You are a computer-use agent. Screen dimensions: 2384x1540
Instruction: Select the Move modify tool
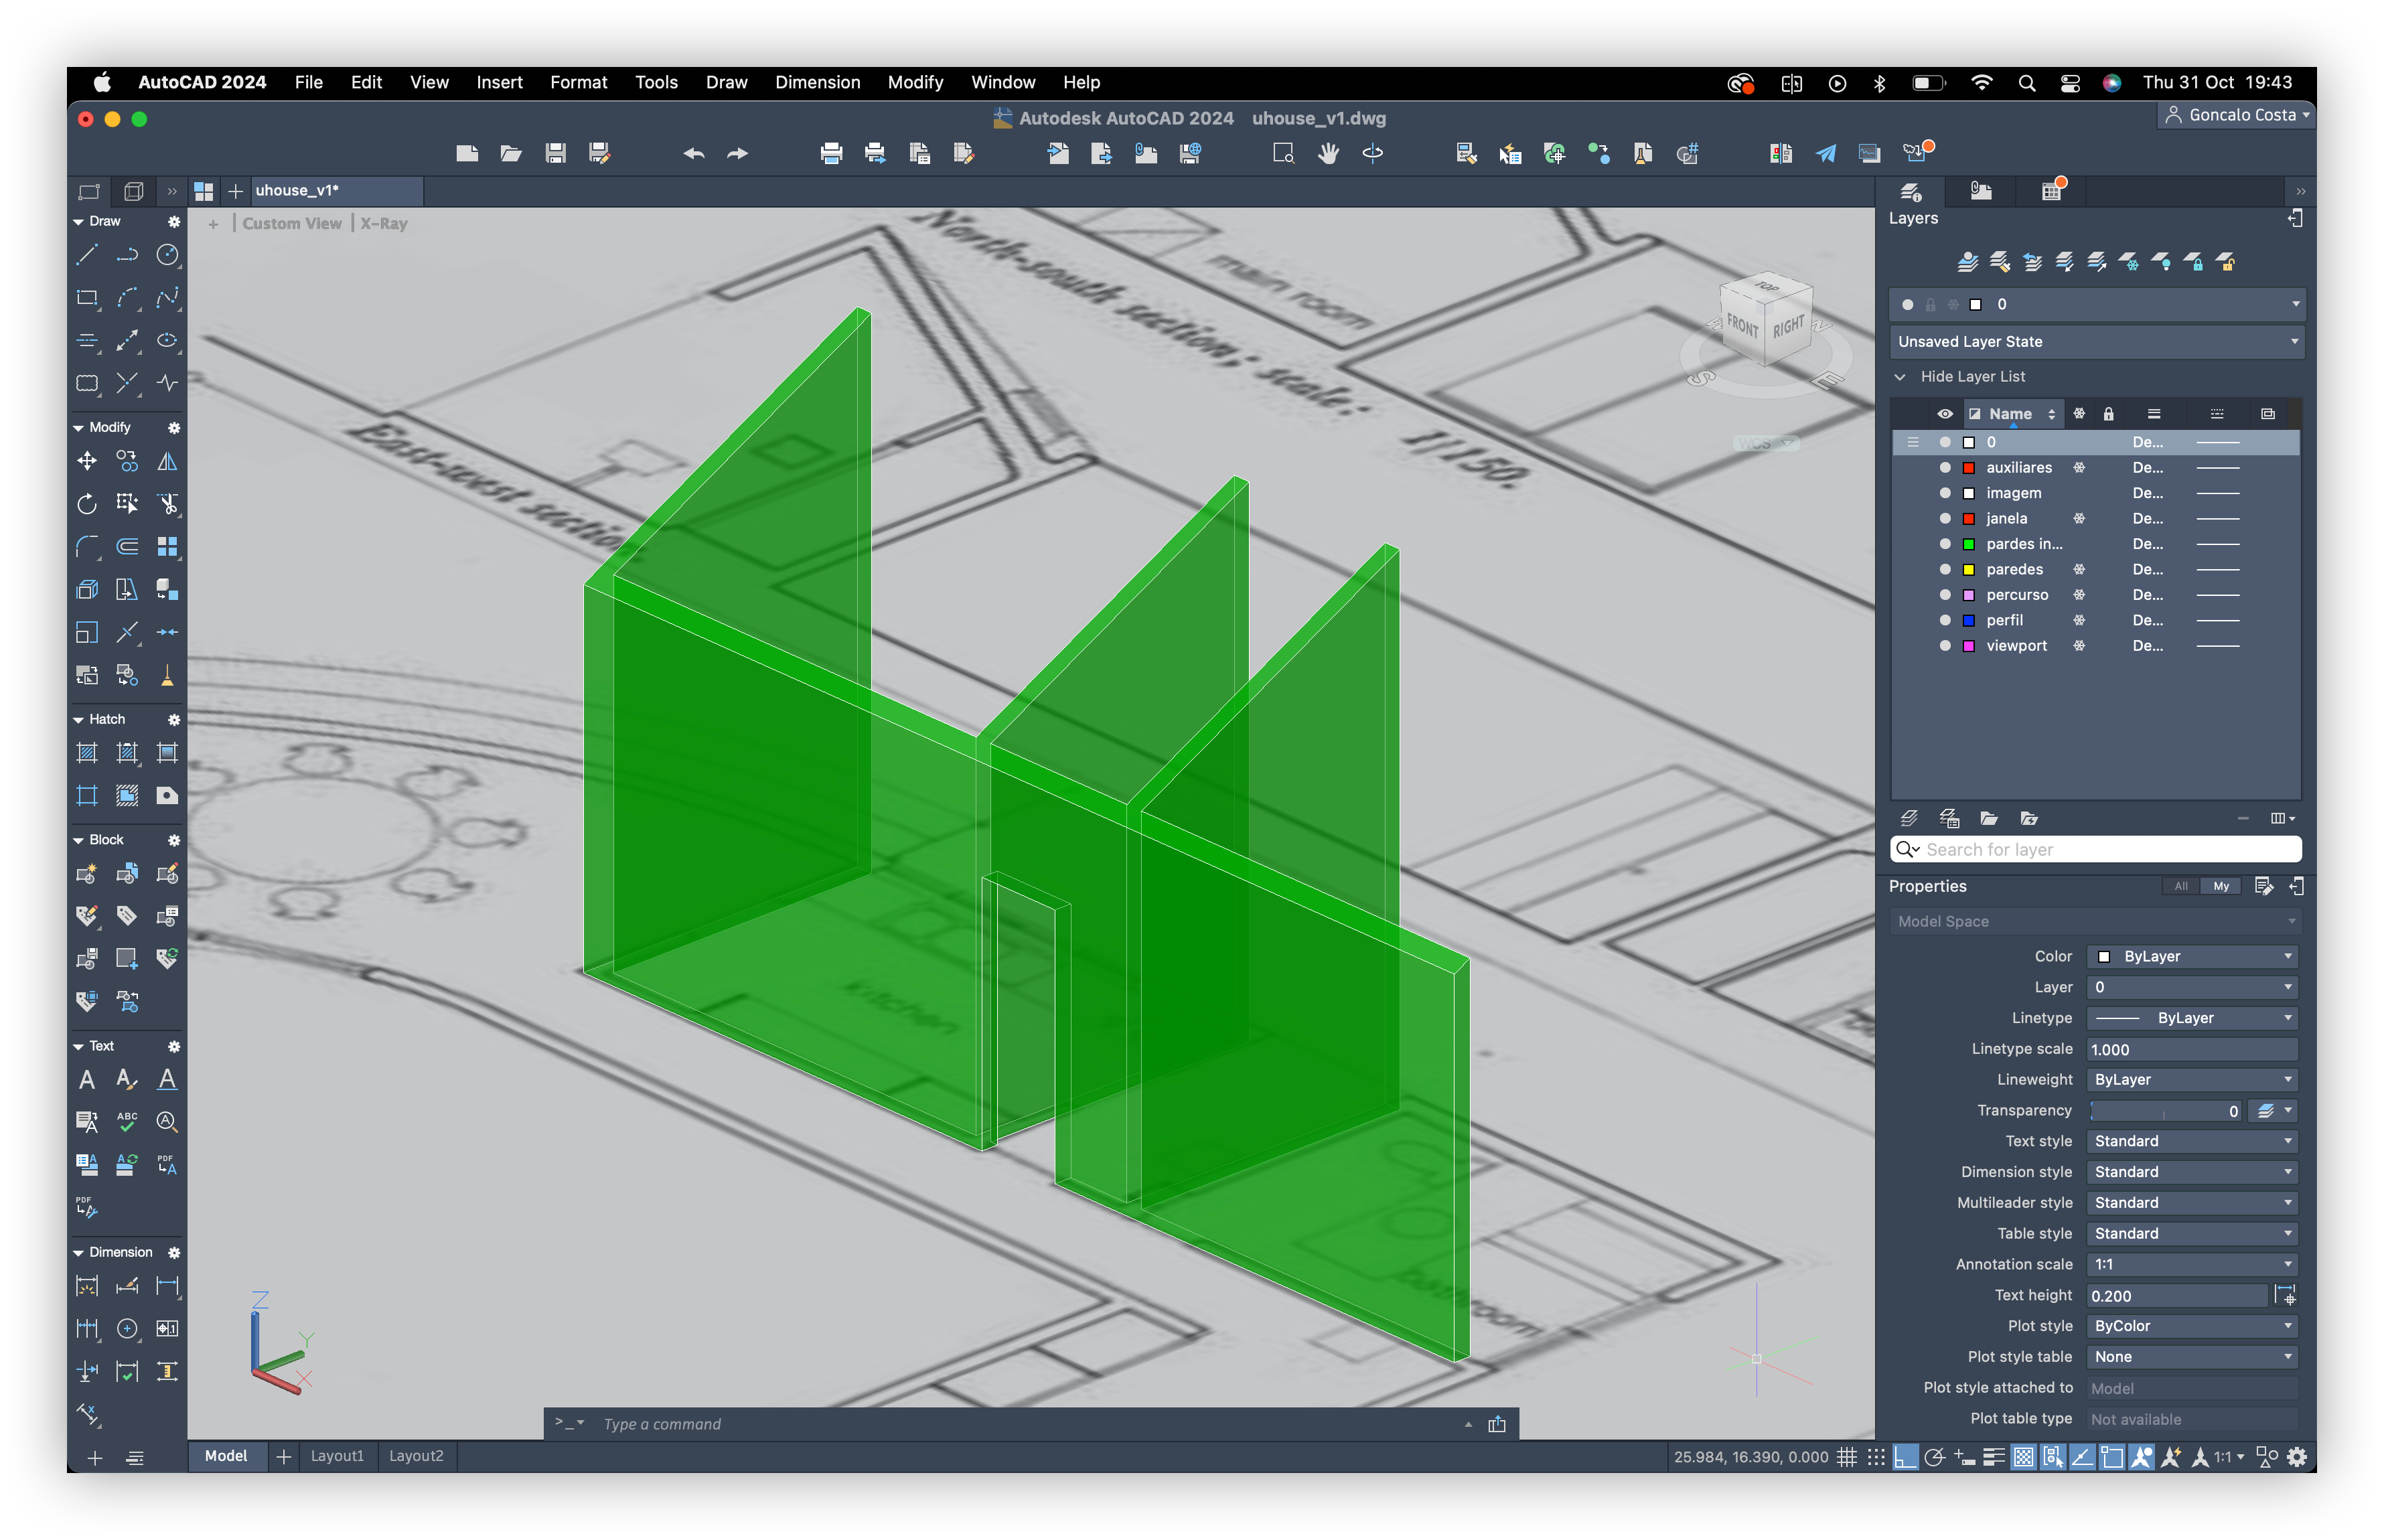point(87,461)
